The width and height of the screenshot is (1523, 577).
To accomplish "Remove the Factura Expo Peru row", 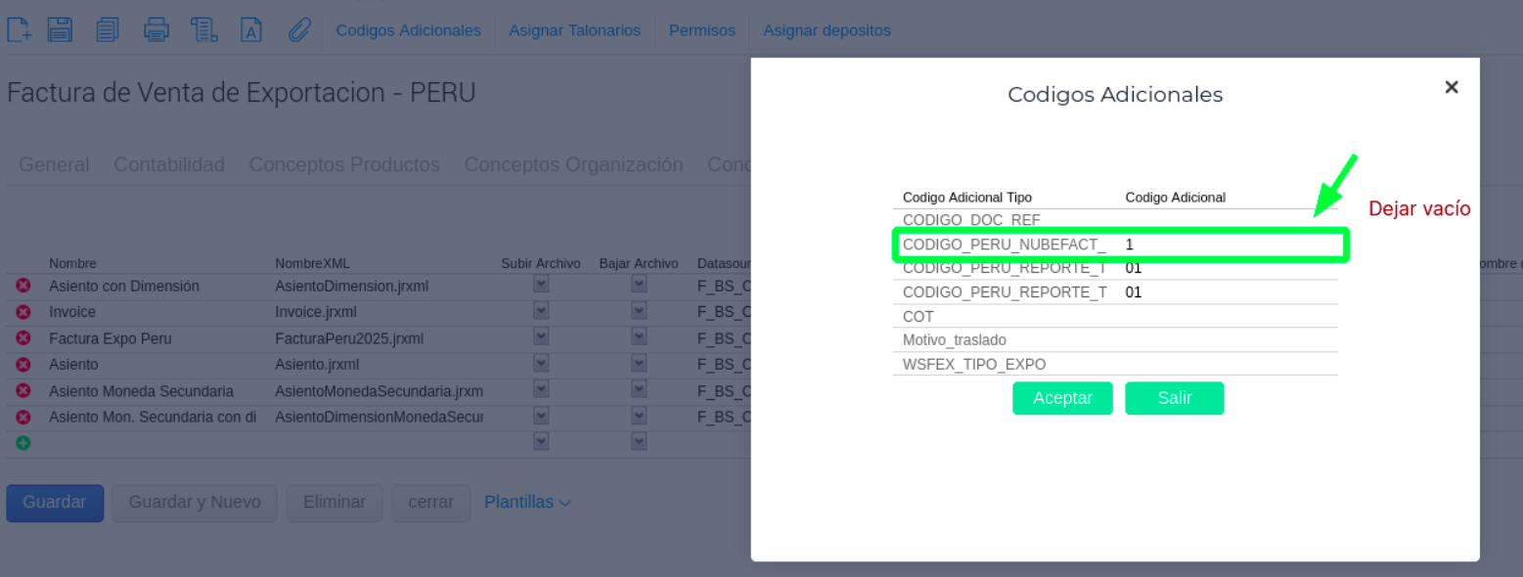I will pos(23,338).
